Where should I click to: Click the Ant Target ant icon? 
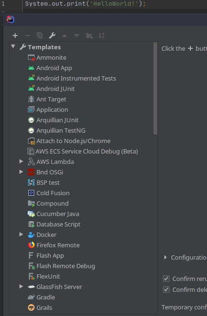tap(31, 99)
